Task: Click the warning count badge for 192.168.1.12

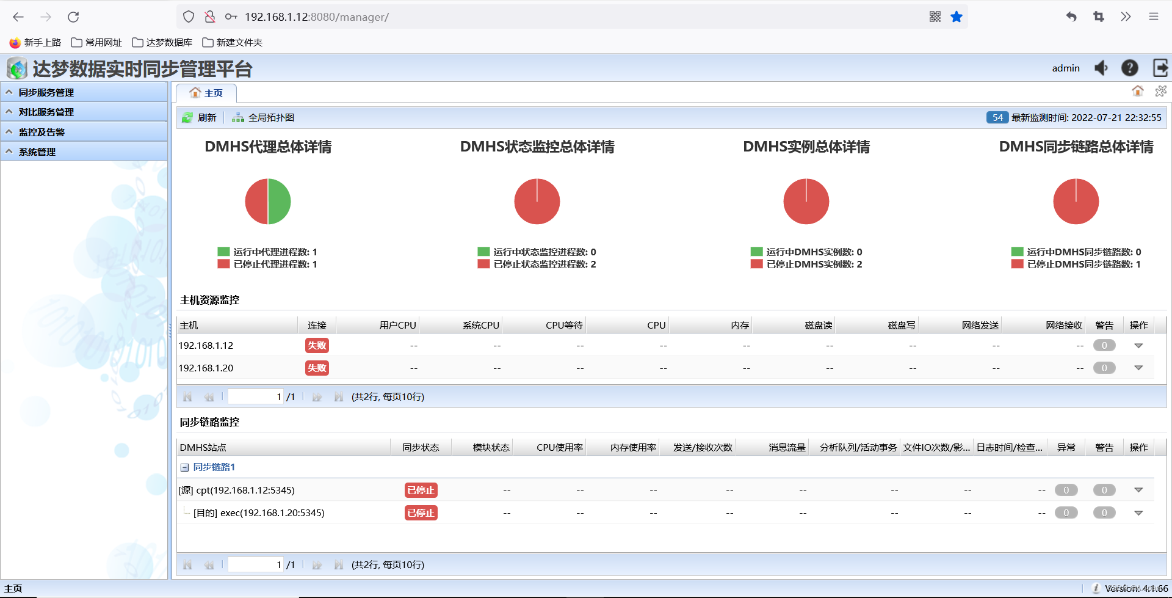Action: (1104, 346)
